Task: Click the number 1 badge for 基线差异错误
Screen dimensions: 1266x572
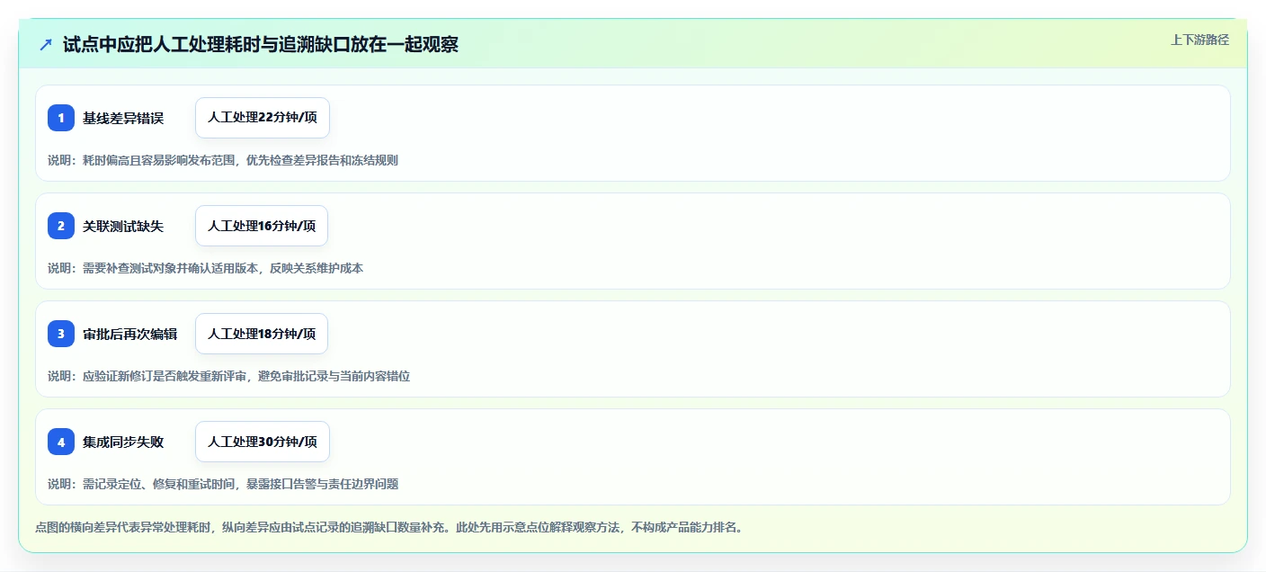Action: 61,118
